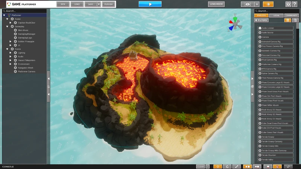
Task: Pick Third Person Camera Rig from library
Action: [275, 78]
